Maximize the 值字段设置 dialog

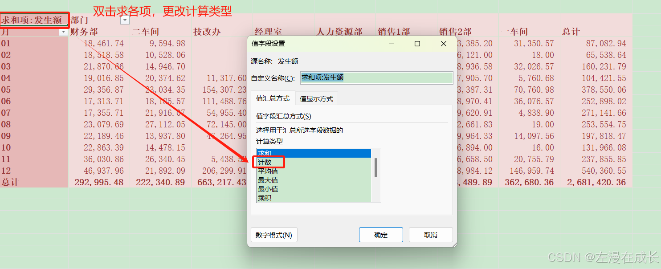click(x=417, y=44)
